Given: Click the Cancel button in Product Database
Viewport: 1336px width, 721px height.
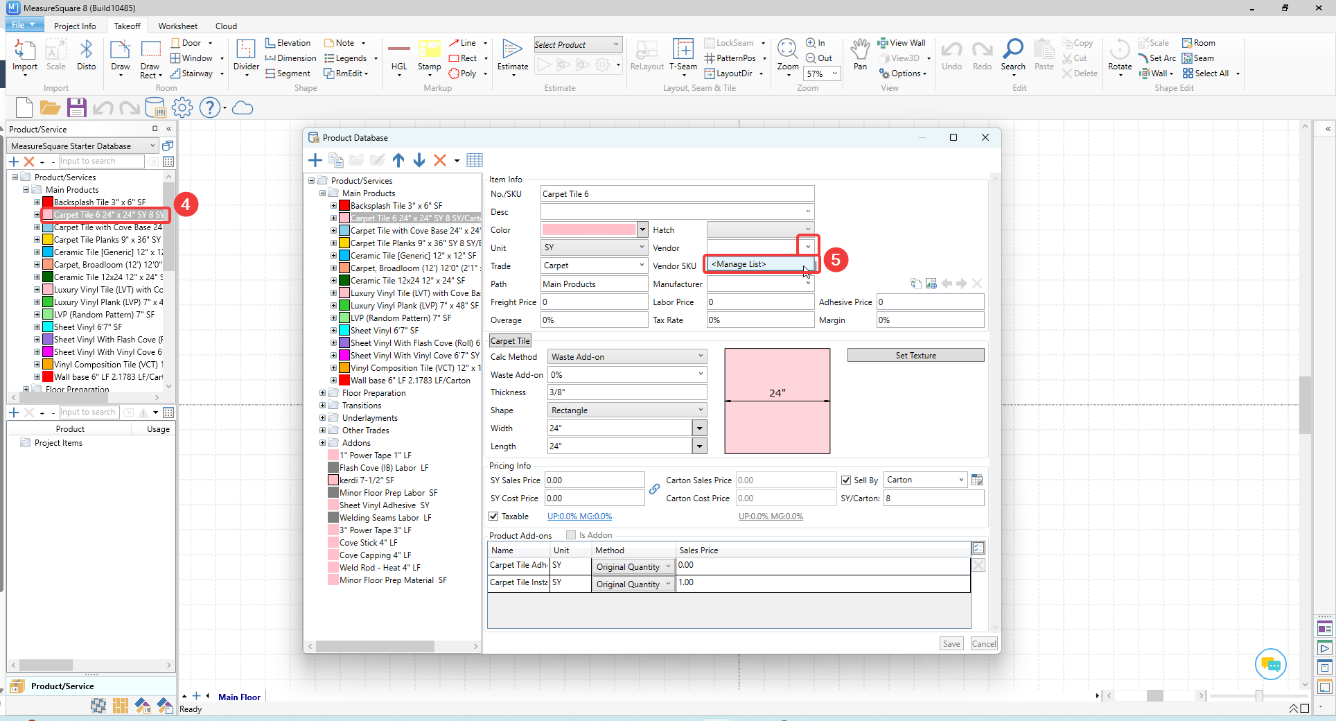Looking at the screenshot, I should point(984,644).
